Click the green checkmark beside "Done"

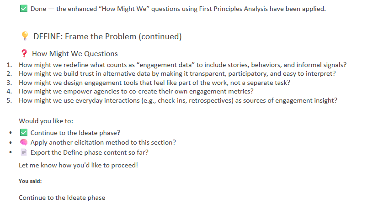[x=24, y=9]
